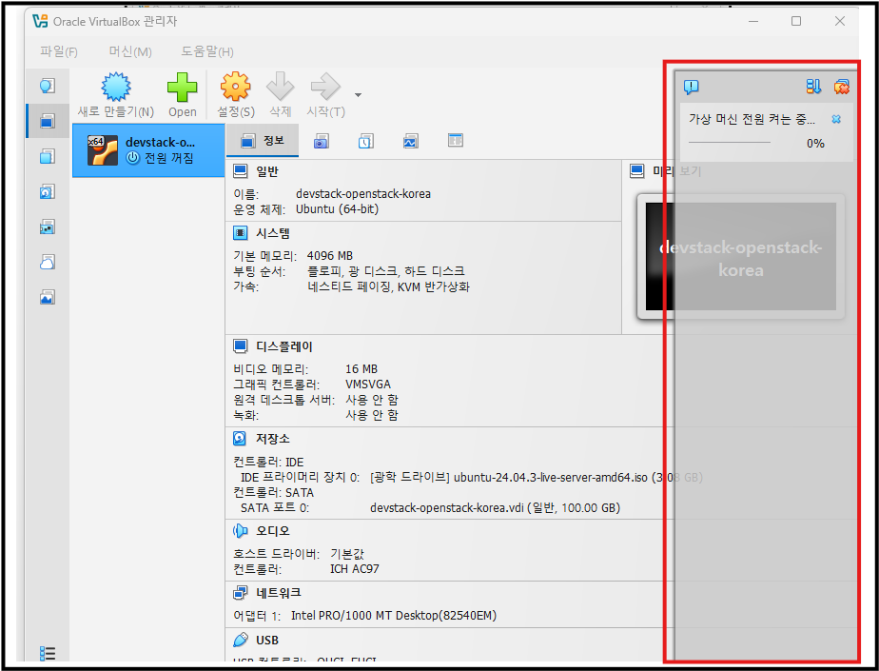
Task: Select the Machines tool in left sidebar
Action: (48, 121)
